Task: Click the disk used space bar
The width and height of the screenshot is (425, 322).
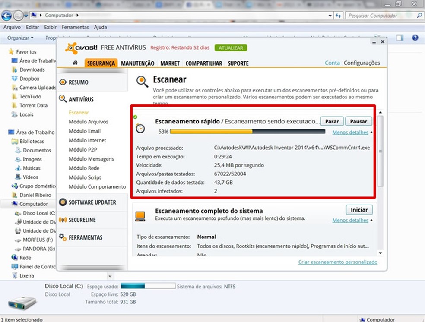Action: (148, 286)
